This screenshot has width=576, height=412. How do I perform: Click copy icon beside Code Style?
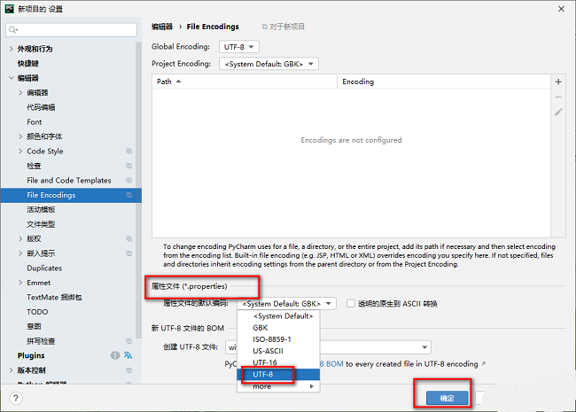[x=129, y=151]
